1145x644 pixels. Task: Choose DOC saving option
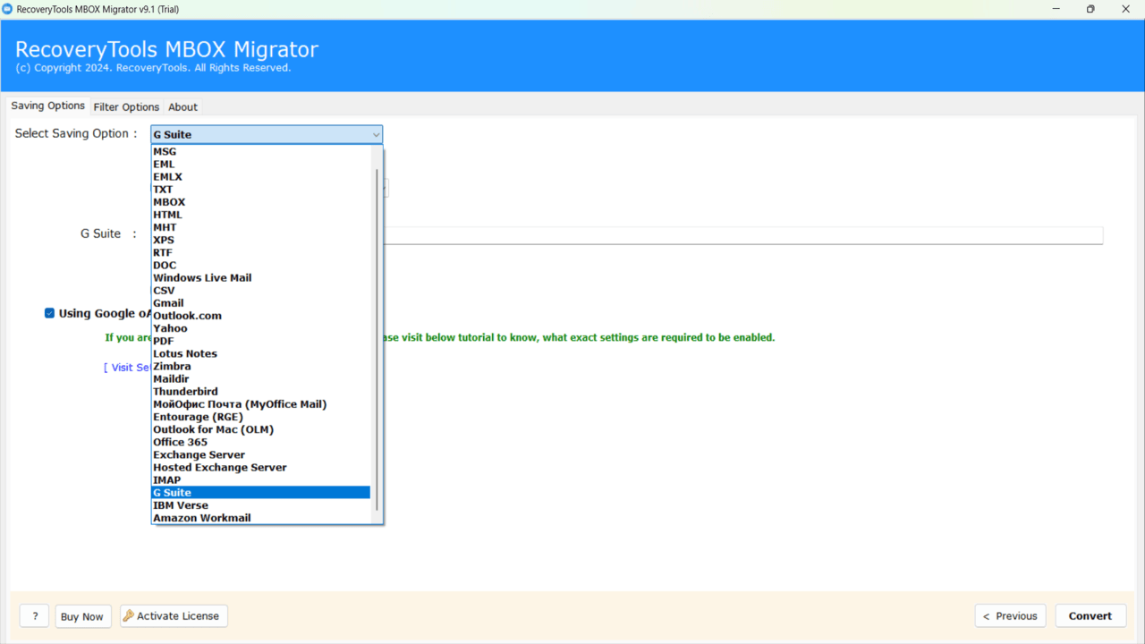pyautogui.click(x=260, y=266)
